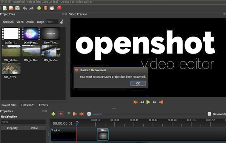Redo the last undone action
The height and width of the screenshot is (143, 226).
[x=31, y=8]
